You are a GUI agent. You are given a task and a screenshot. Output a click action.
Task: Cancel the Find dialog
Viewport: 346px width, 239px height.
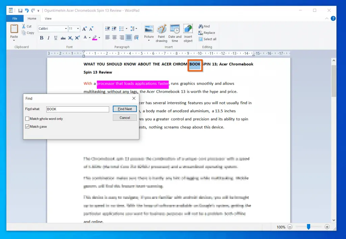coord(125,118)
